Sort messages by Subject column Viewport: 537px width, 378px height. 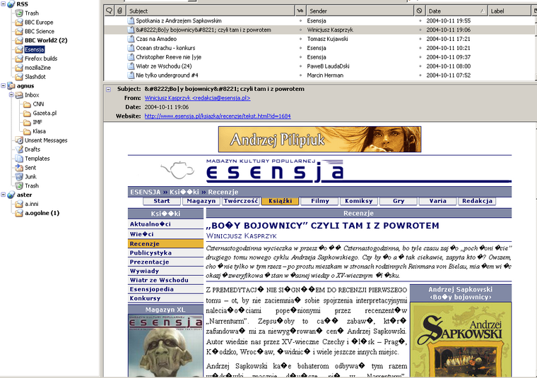pos(210,11)
